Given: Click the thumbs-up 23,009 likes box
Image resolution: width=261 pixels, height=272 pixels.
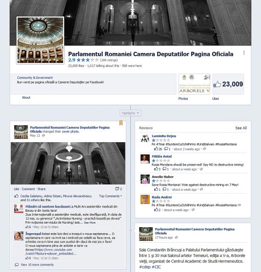Looking at the screenshot, I should pos(228,84).
